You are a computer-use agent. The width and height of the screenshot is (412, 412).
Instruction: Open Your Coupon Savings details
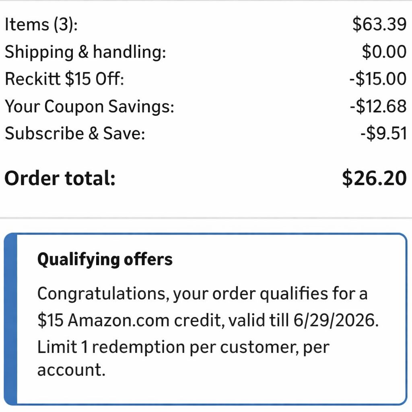click(x=89, y=107)
